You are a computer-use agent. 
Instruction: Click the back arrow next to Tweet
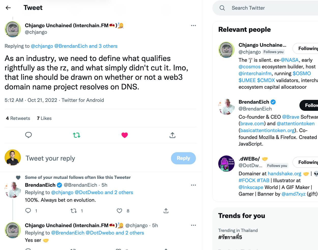pyautogui.click(x=8, y=8)
